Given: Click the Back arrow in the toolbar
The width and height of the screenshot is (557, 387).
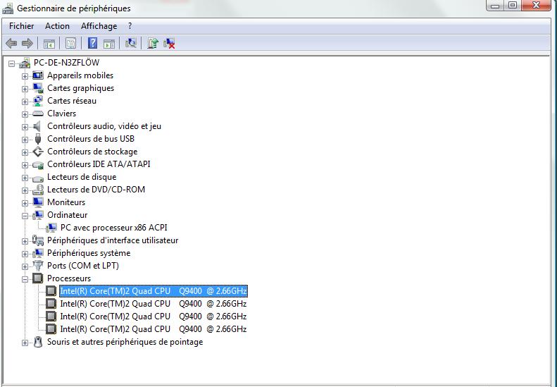Looking at the screenshot, I should 11,44.
